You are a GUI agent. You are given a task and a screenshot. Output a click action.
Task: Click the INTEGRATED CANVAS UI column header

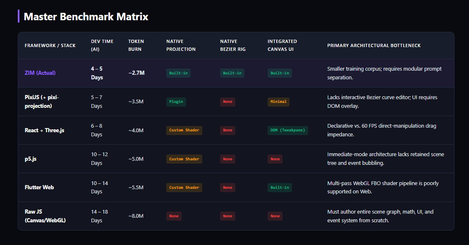pos(282,45)
